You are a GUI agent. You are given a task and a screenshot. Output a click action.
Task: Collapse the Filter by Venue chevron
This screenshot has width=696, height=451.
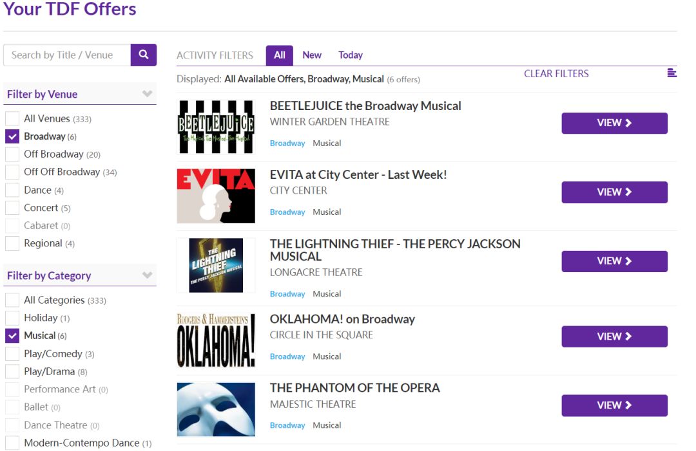148,94
